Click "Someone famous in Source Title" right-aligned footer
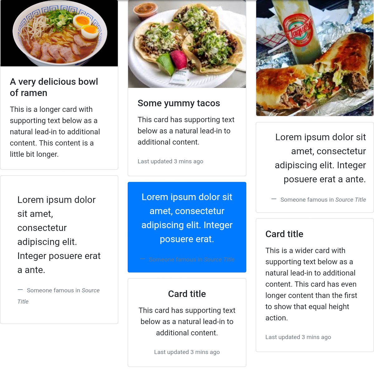This screenshot has height=369, width=374. tap(319, 200)
